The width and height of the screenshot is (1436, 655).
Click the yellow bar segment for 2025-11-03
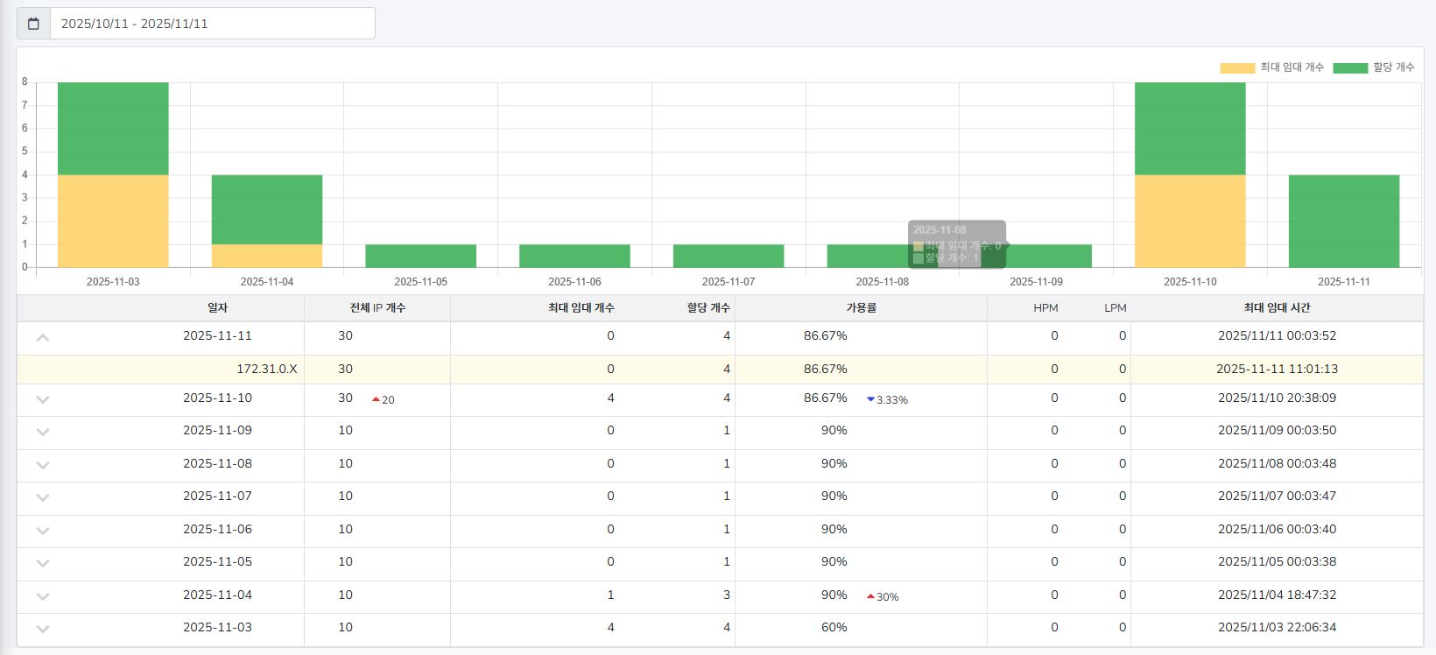(x=113, y=221)
